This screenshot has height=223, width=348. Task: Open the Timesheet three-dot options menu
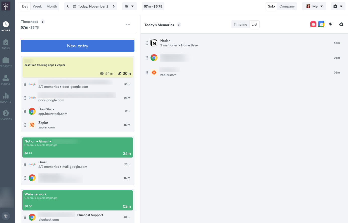coord(128,24)
